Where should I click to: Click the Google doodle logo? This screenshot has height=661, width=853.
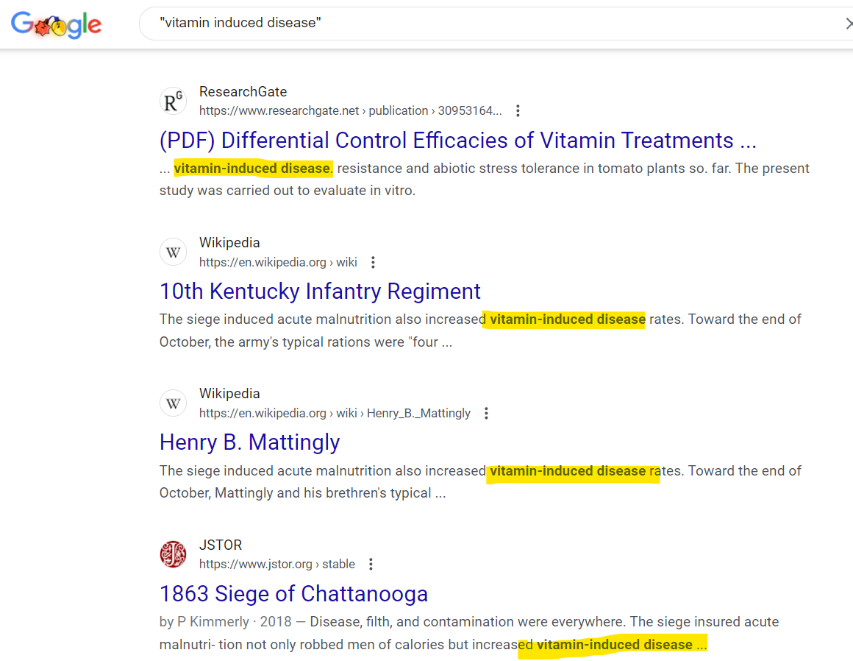(x=57, y=24)
